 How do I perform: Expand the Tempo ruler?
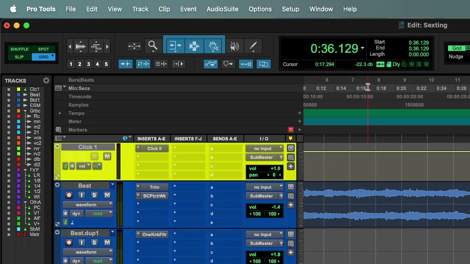pyautogui.click(x=60, y=113)
